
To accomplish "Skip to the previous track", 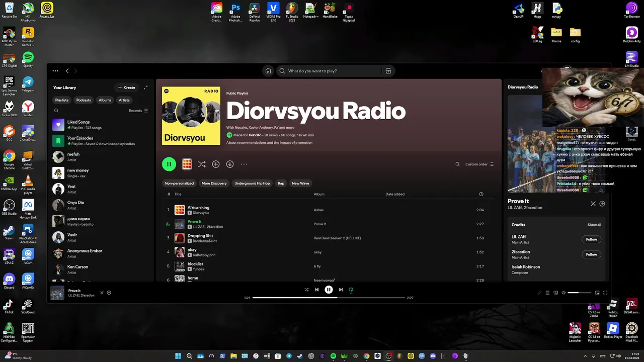I will (316, 290).
